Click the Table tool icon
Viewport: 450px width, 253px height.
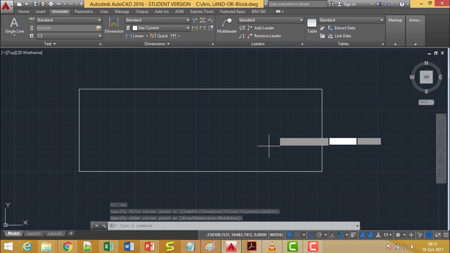tap(312, 26)
